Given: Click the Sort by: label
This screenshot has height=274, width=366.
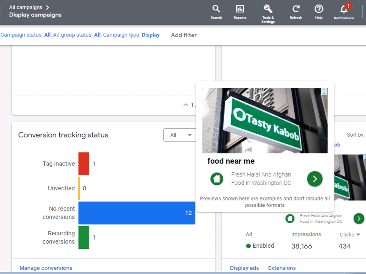Looking at the screenshot, I should tap(355, 135).
